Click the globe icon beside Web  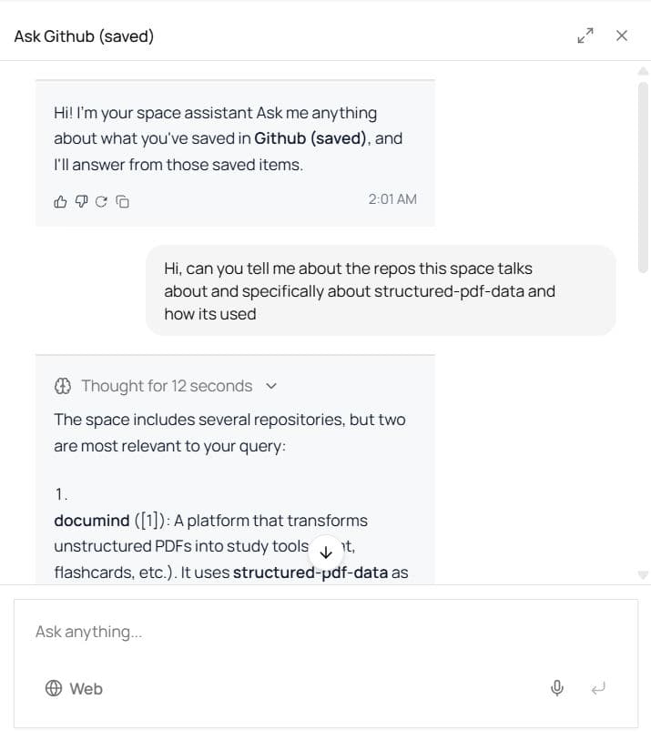(x=54, y=688)
